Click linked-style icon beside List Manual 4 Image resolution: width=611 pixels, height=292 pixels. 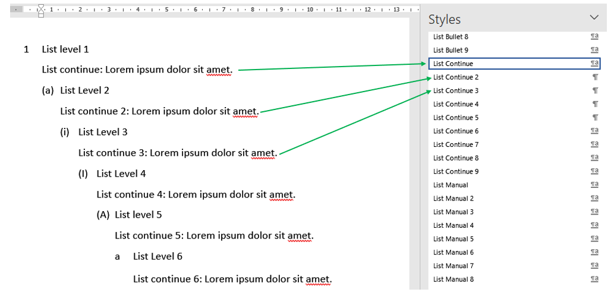pos(594,225)
